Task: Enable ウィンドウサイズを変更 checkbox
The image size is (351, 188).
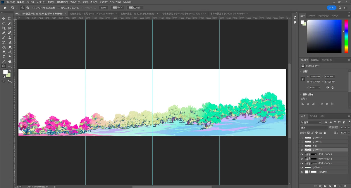Action: pos(33,8)
